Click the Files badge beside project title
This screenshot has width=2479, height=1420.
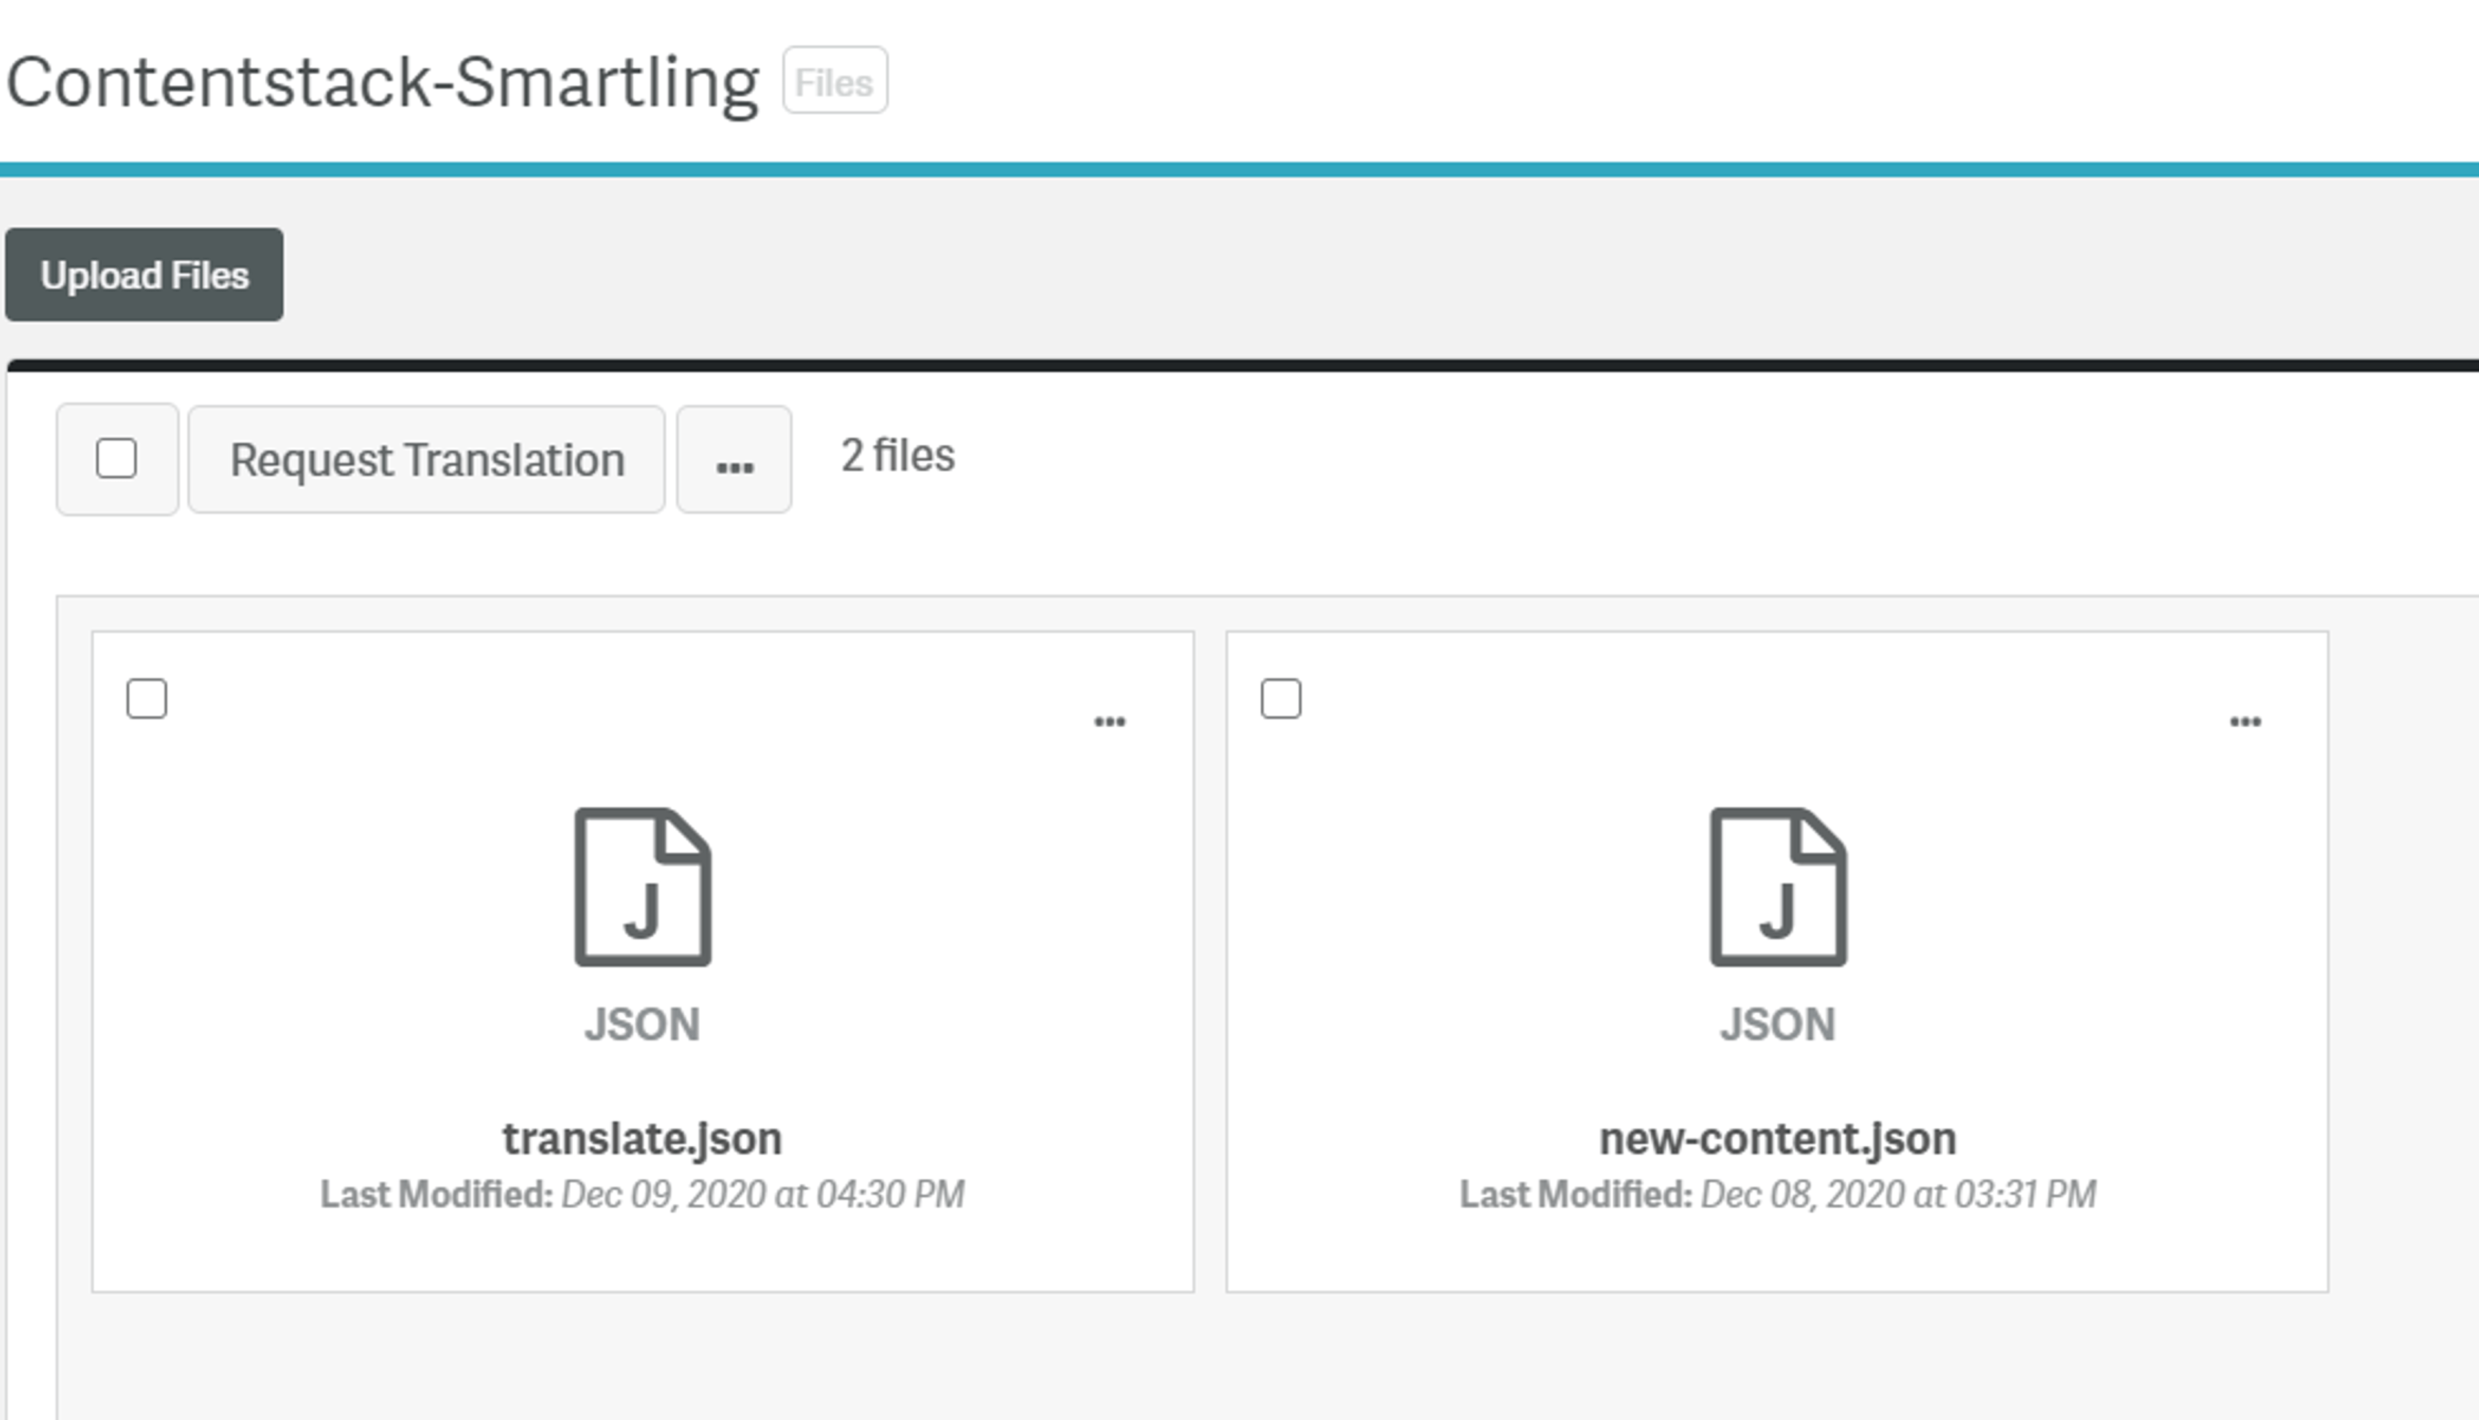(835, 81)
